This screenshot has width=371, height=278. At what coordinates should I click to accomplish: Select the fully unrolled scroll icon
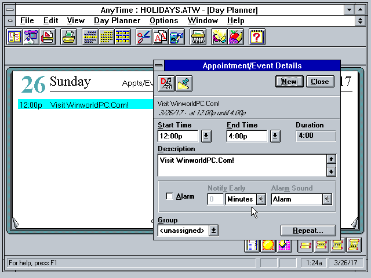pyautogui.click(x=354, y=245)
